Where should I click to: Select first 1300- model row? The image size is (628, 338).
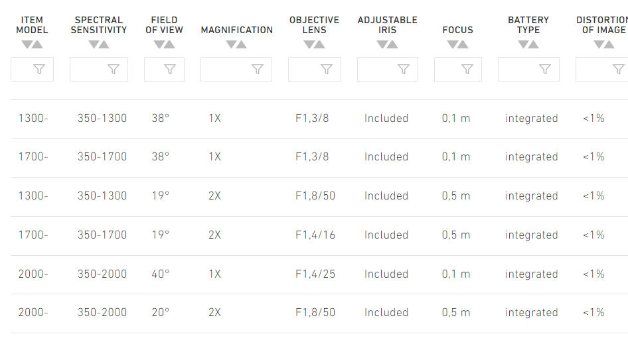(x=319, y=119)
